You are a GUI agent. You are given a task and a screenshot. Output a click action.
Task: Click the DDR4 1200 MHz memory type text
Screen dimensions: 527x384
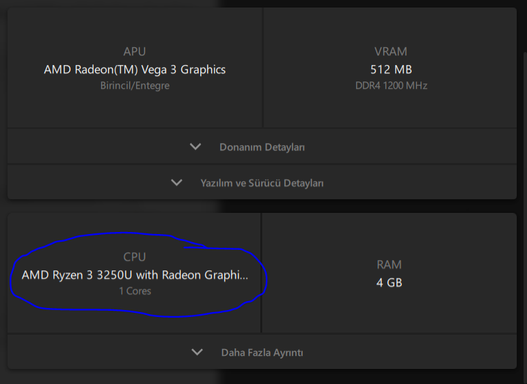[x=390, y=86]
